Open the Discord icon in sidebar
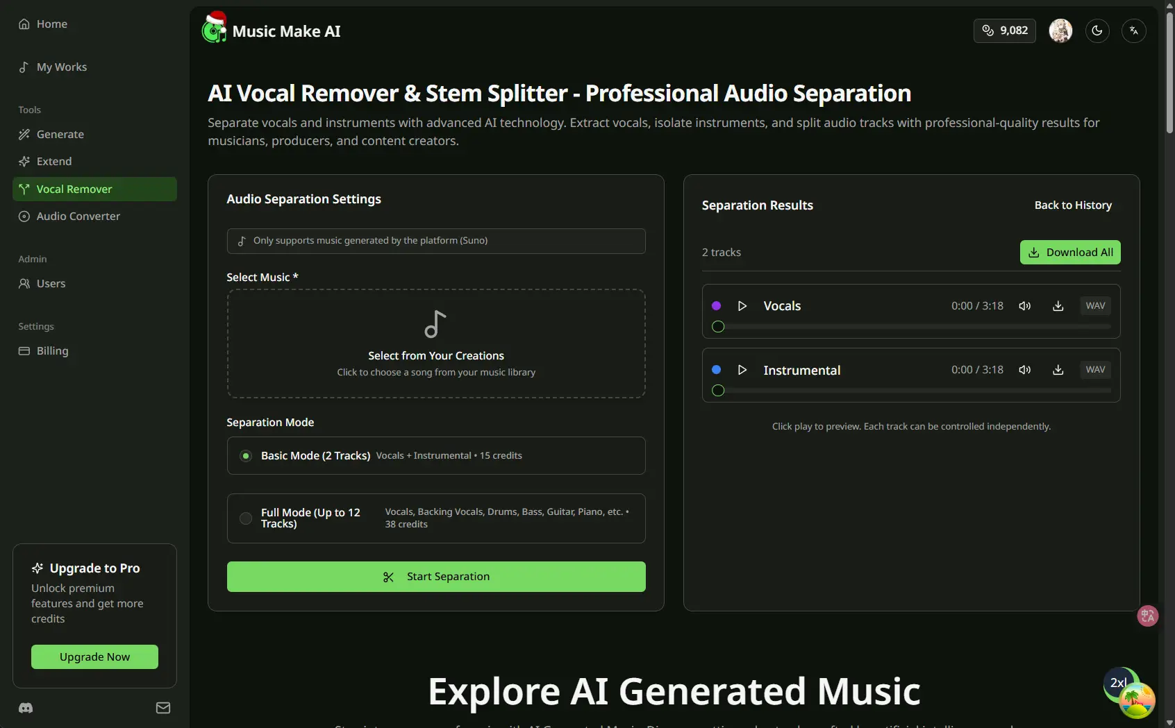Viewport: 1175px width, 728px height. click(x=26, y=708)
